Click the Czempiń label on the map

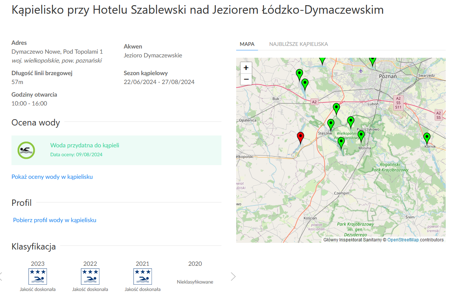(342, 193)
